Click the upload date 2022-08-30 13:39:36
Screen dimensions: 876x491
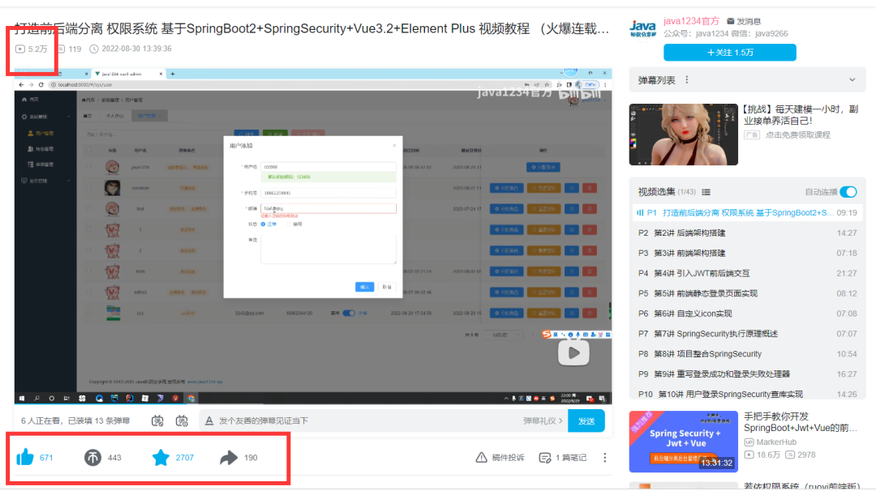click(x=136, y=49)
